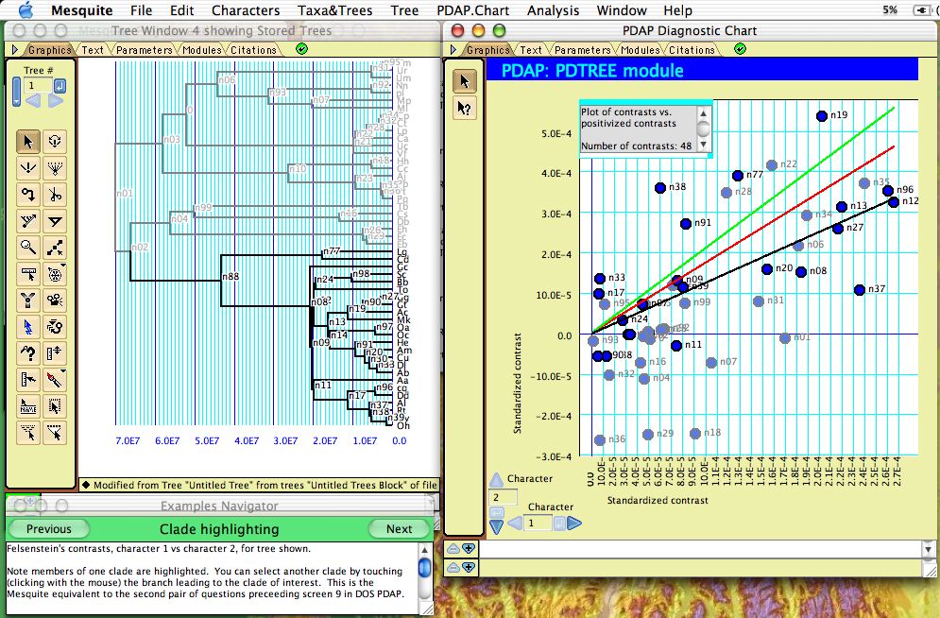Switch to Parameters tab in PDAP Diagnostic Chart
The width and height of the screenshot is (940, 618).
582,50
